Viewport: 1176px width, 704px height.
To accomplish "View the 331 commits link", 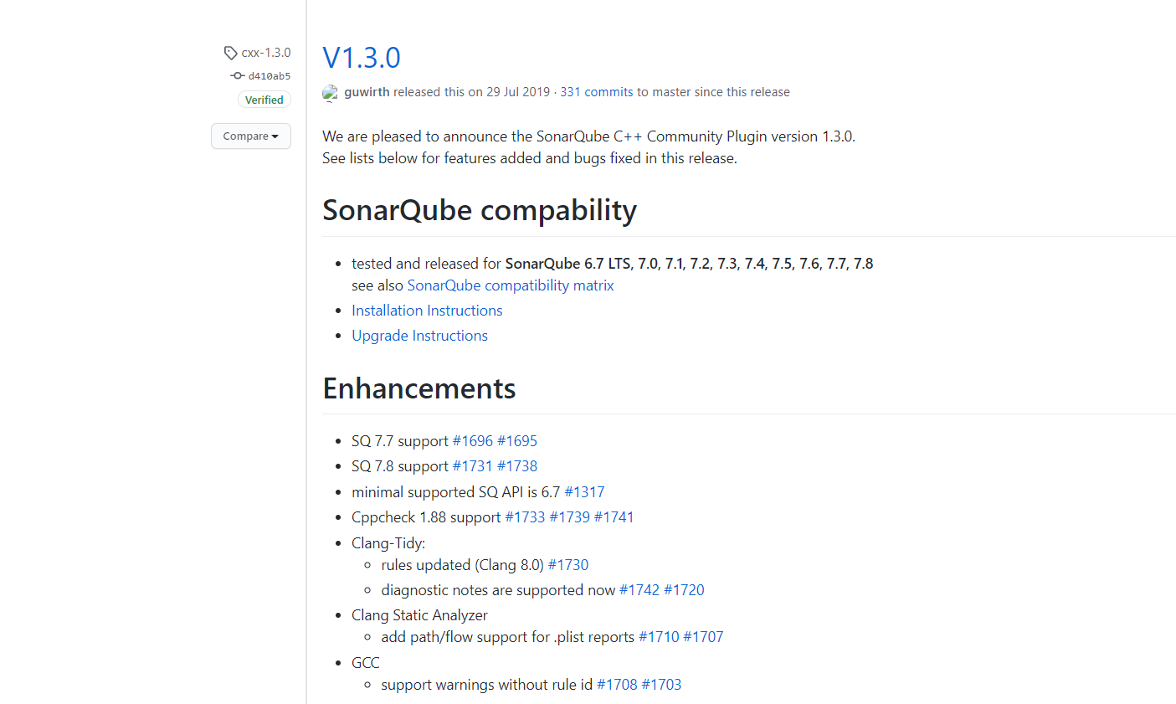I will tap(596, 92).
